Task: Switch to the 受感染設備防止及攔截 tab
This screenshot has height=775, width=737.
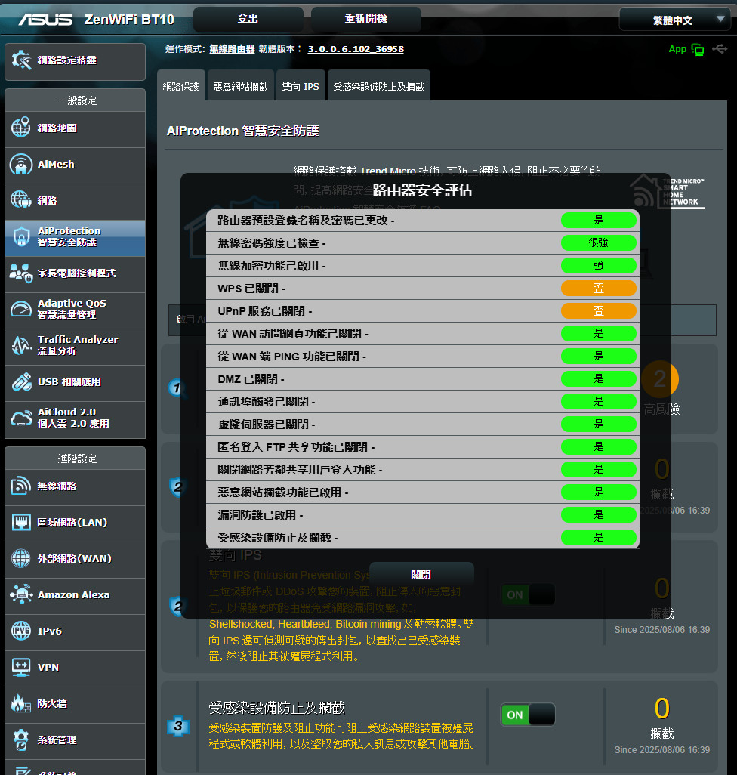Action: tap(379, 87)
